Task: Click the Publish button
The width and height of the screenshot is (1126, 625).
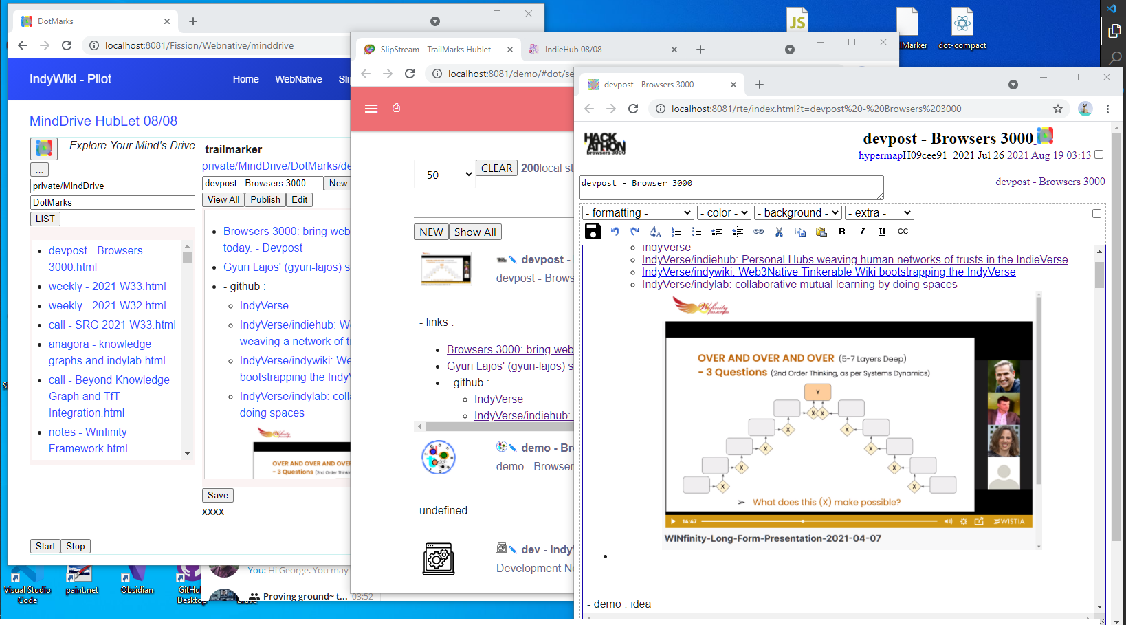Action: pyautogui.click(x=265, y=199)
